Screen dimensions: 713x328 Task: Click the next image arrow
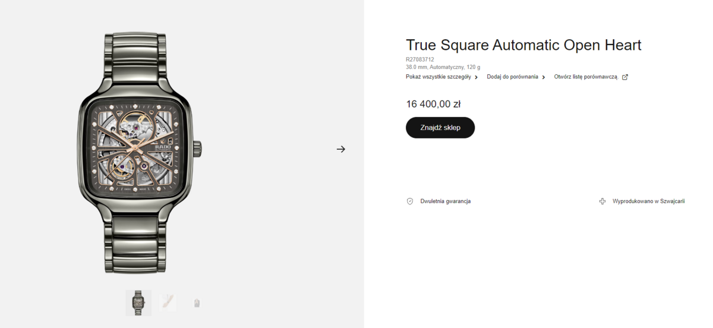340,149
